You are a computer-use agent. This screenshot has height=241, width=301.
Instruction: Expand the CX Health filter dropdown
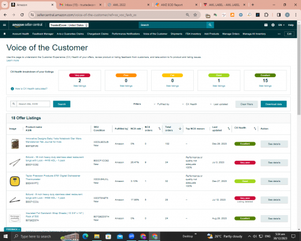pyautogui.click(x=190, y=104)
